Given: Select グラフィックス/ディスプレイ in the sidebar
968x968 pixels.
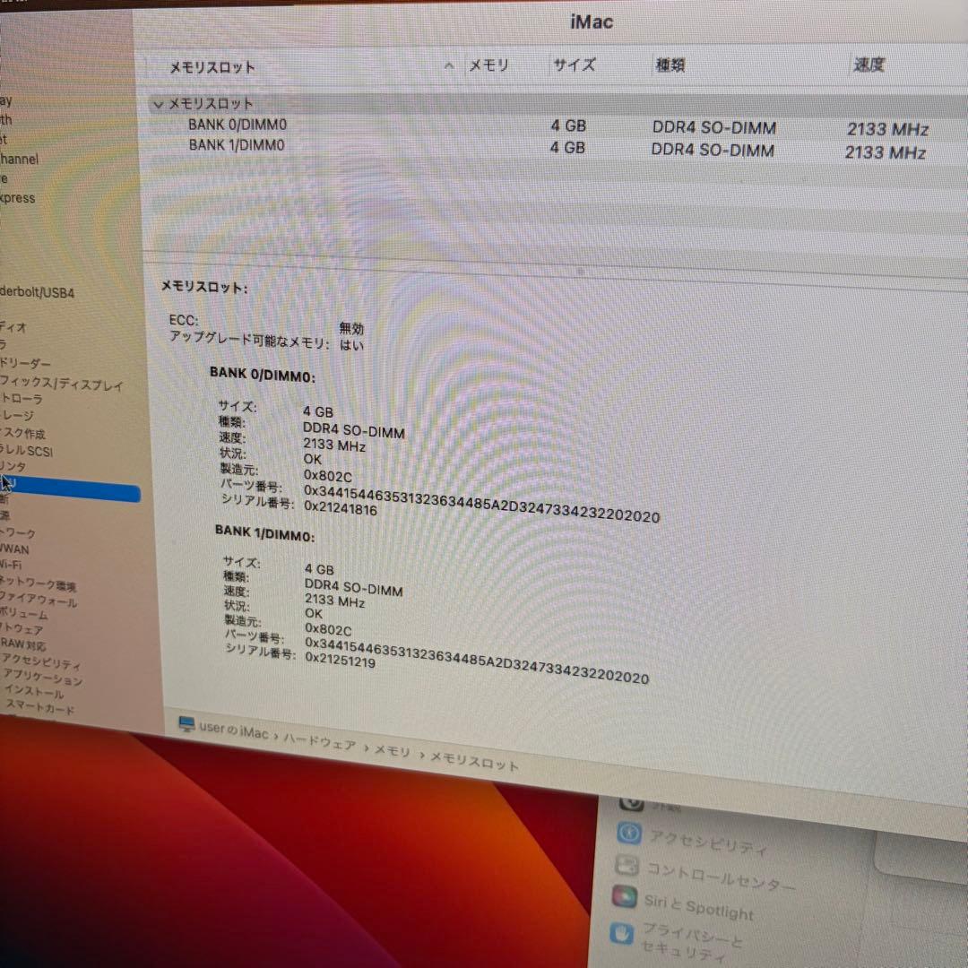Looking at the screenshot, I should coord(61,383).
